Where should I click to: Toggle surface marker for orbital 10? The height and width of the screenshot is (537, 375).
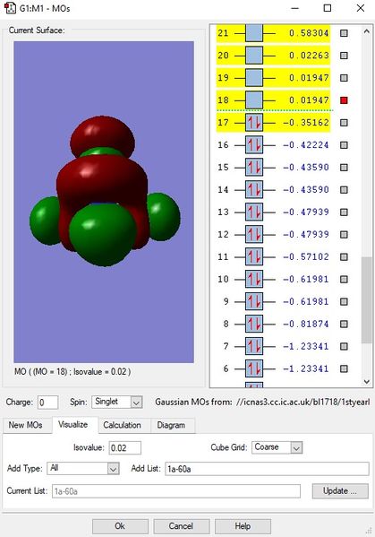pos(344,279)
